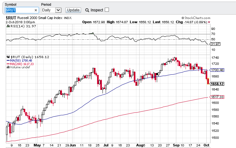
Task: Click the Update button
Action: 73,10
